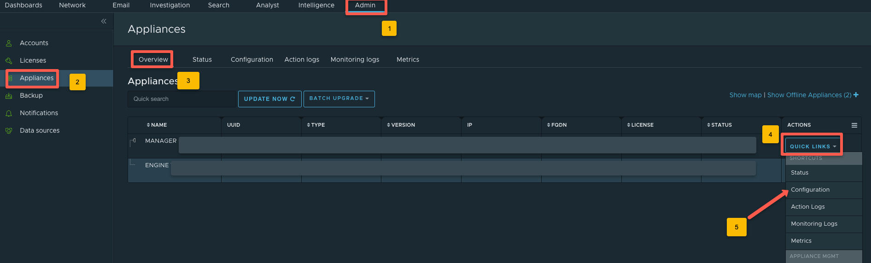
Task: Choose Status from Quick Links shortcuts
Action: coord(824,173)
